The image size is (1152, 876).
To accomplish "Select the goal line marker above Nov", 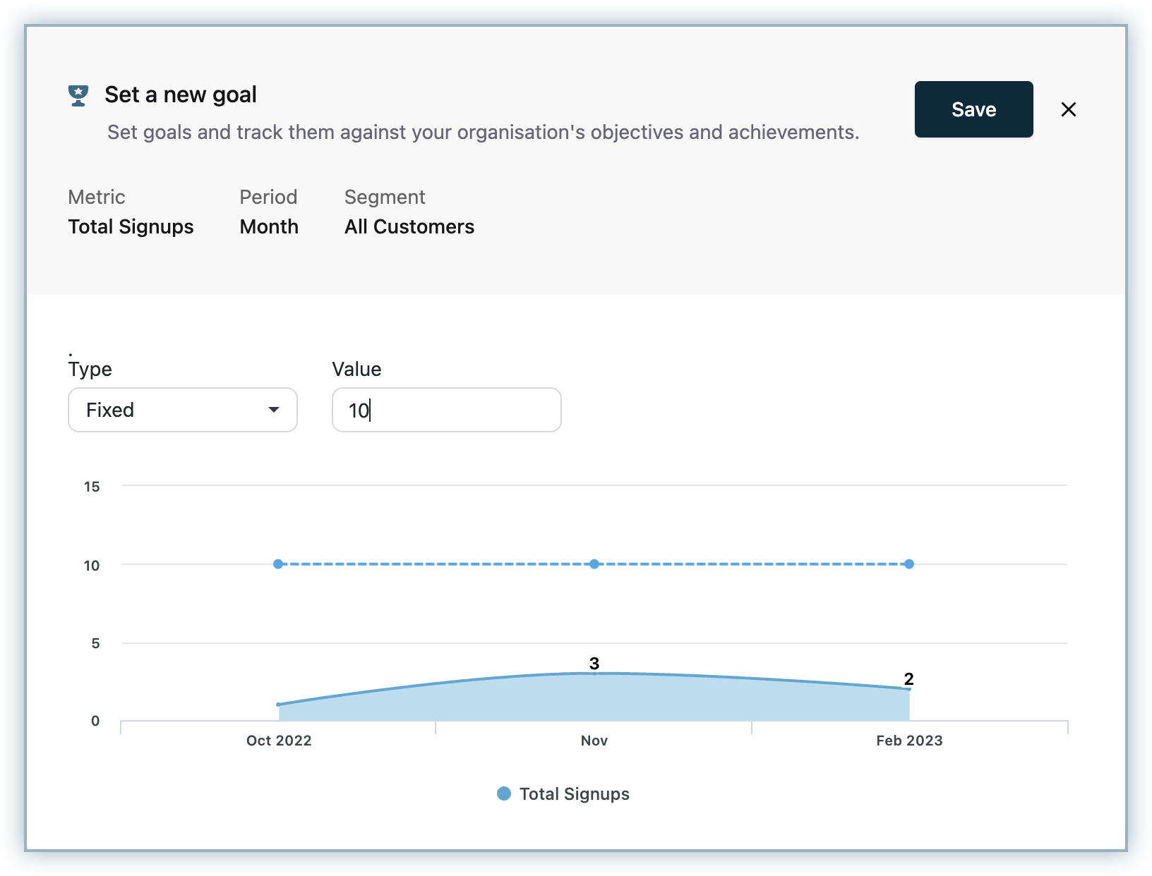I will pyautogui.click(x=594, y=564).
